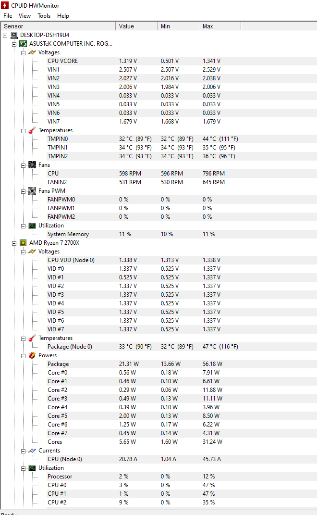317x515 pixels.
Task: Select the VID #1 row
Action: point(182,277)
